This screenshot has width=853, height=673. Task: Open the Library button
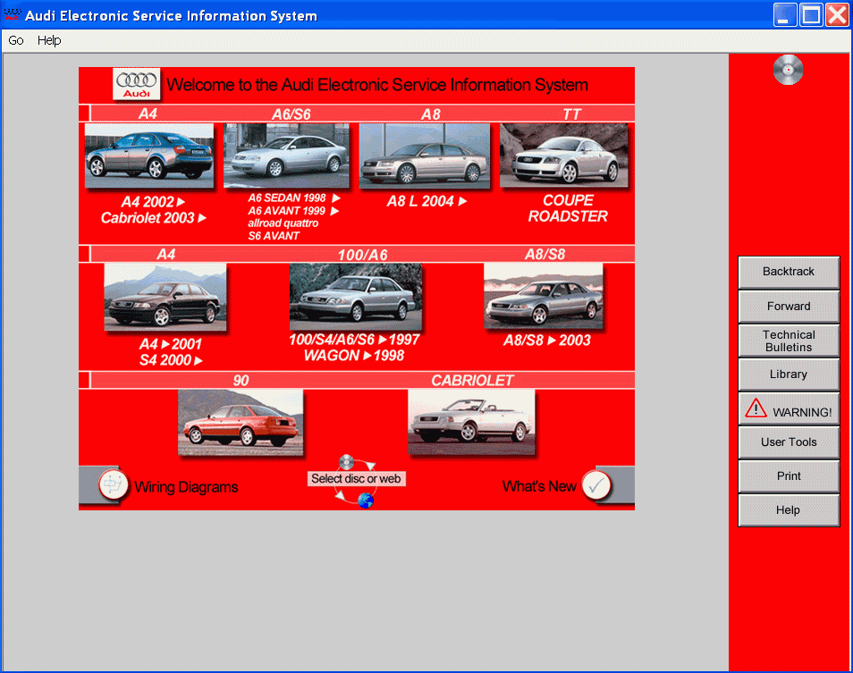tap(789, 374)
